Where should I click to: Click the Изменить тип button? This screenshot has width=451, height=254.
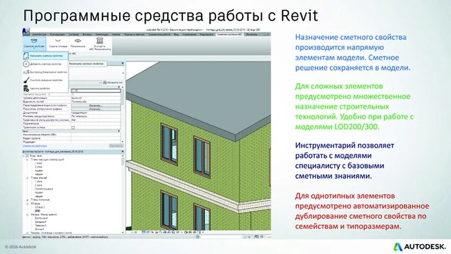tap(112, 83)
